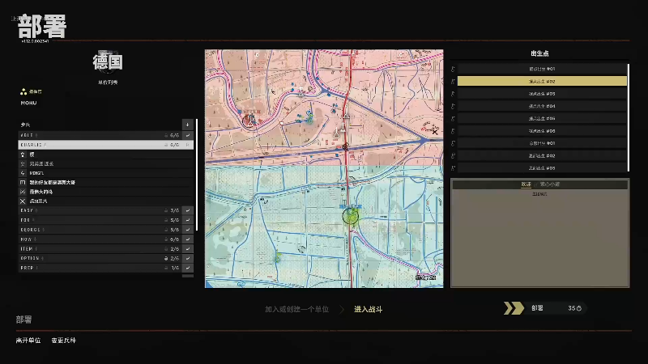The height and width of the screenshot is (364, 648).
Task: Click the spawn icon beside the highlighted #02 entry
Action: [x=454, y=82]
